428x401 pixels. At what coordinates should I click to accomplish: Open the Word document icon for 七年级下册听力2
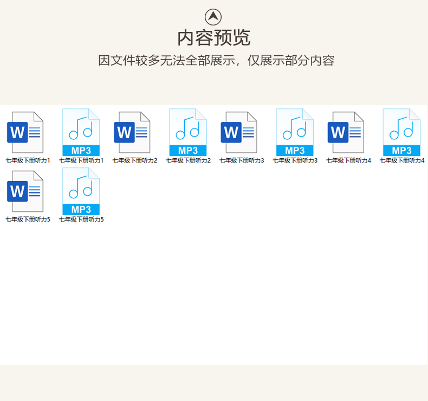(x=132, y=132)
